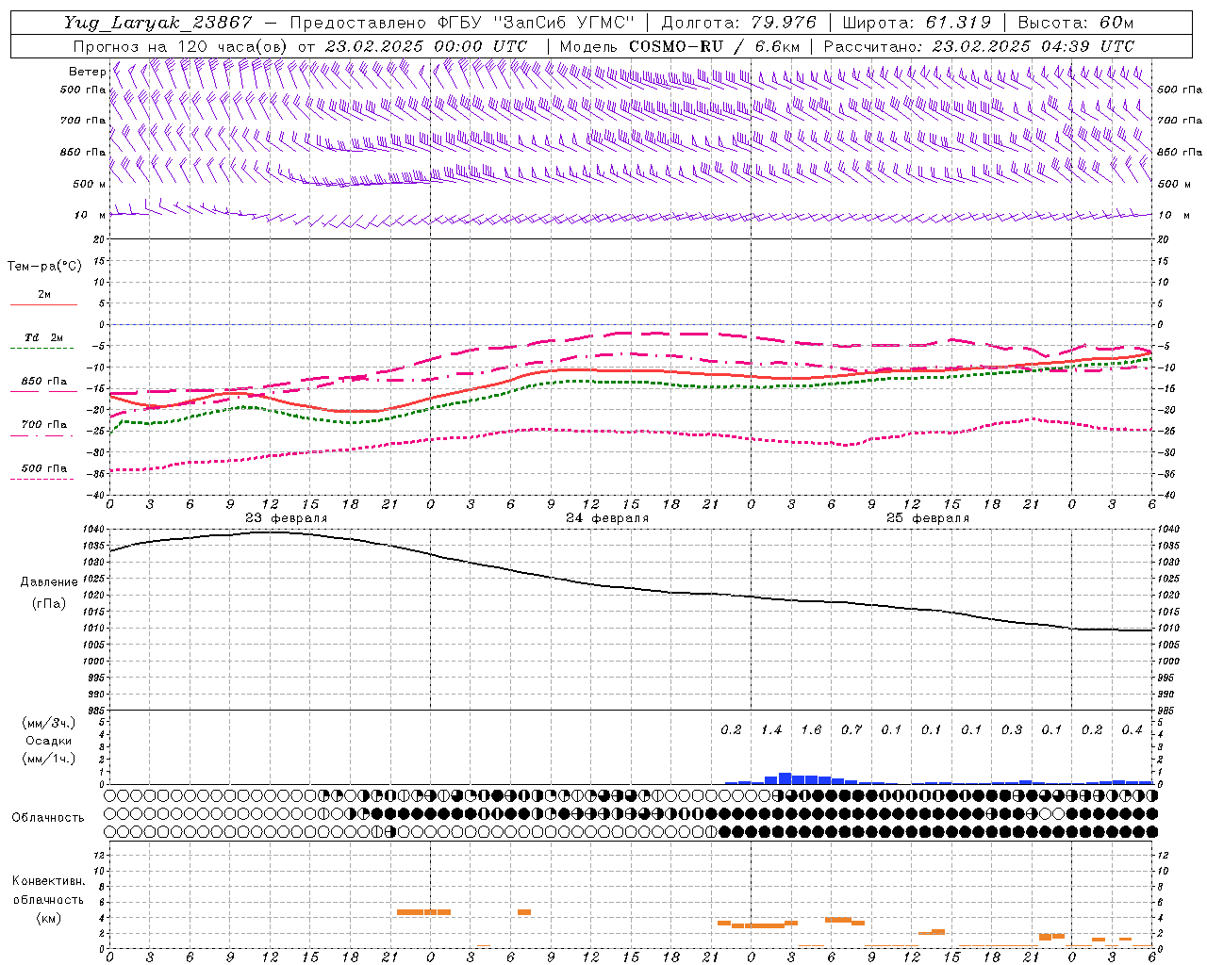The height and width of the screenshot is (965, 1207).
Task: Click the "Модель COSMO-RU / 6.6км" text
Action: pos(679,46)
